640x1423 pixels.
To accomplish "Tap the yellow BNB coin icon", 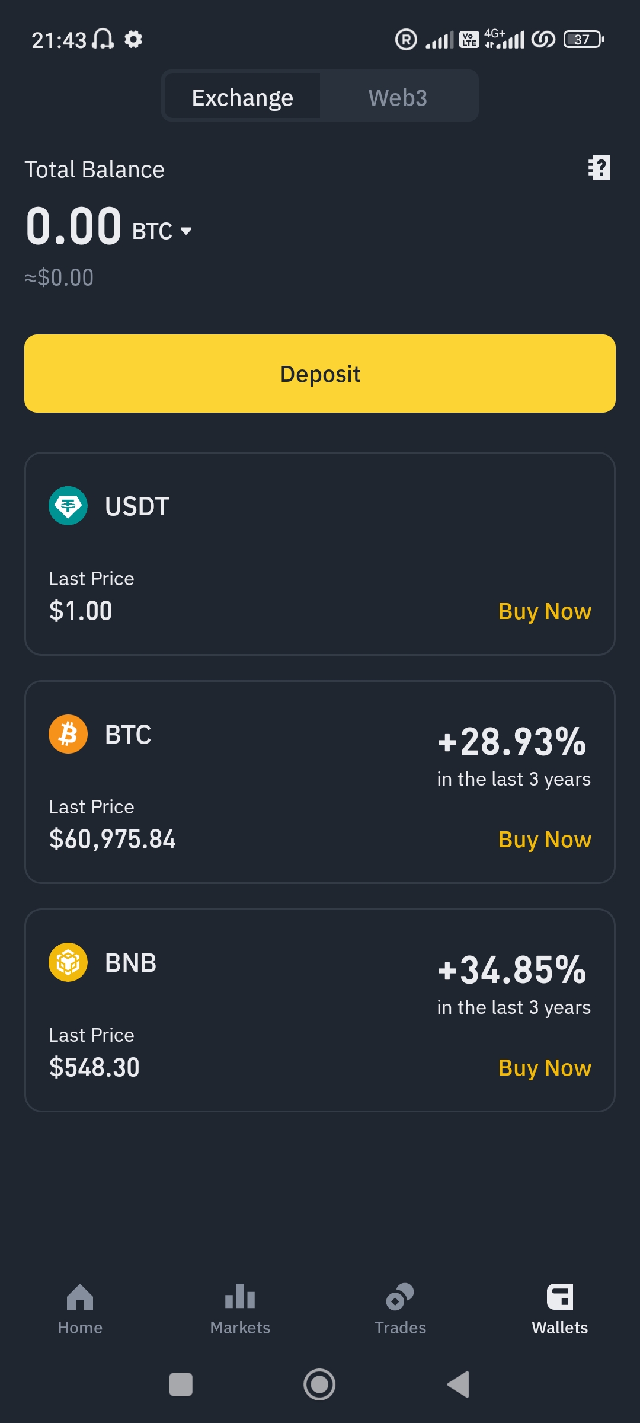I will tap(68, 962).
